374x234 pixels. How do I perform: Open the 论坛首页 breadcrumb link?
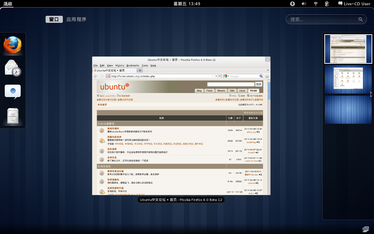click(102, 105)
